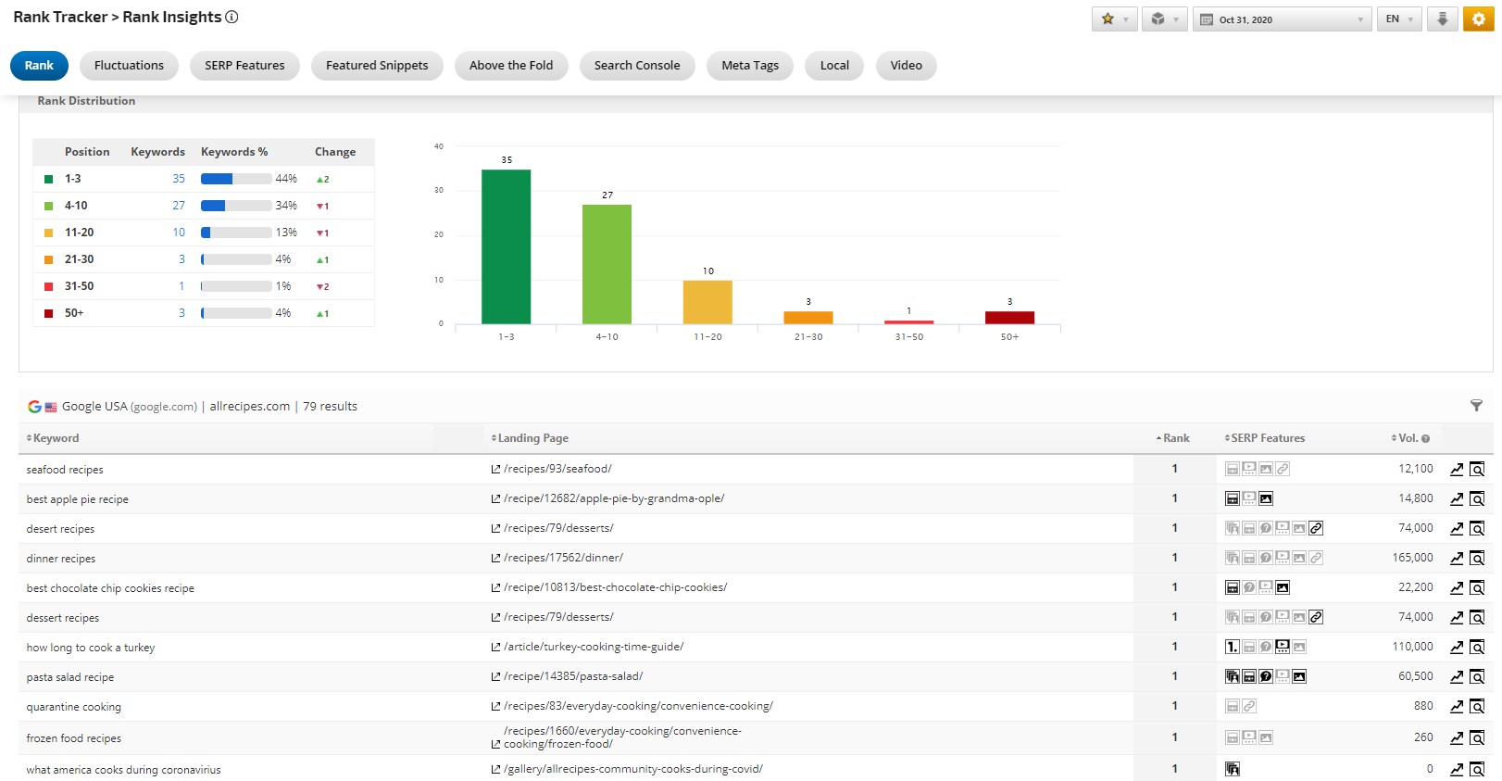Screen dimensions: 1502x781
Task: Click the Vol. column help icon
Action: [x=1425, y=439]
